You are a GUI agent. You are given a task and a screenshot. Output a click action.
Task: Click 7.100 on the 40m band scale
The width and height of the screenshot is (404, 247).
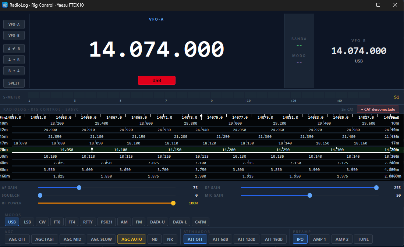coord(201,163)
